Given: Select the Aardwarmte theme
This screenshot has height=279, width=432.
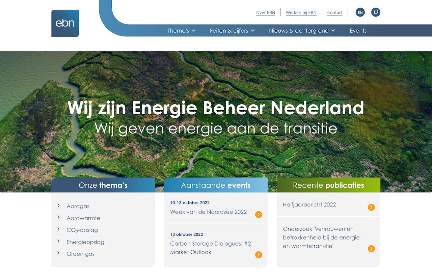Looking at the screenshot, I should point(83,218).
